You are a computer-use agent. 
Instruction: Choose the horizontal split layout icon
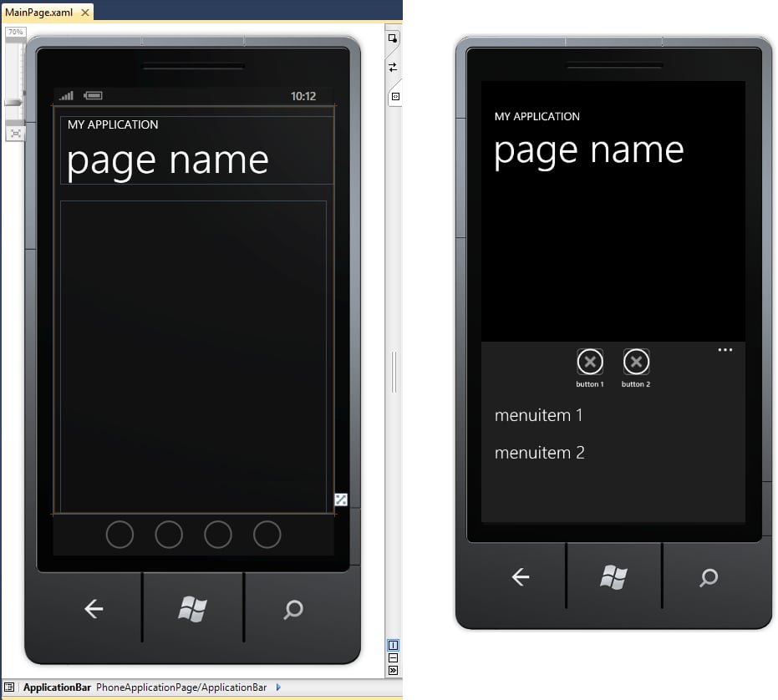(393, 658)
